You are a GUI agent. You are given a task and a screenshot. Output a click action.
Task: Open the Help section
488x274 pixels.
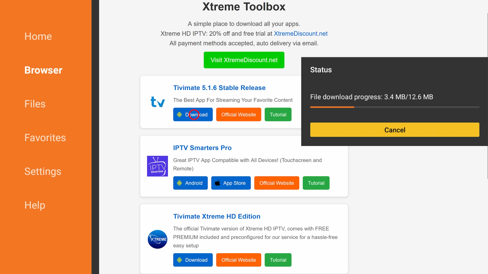(35, 205)
